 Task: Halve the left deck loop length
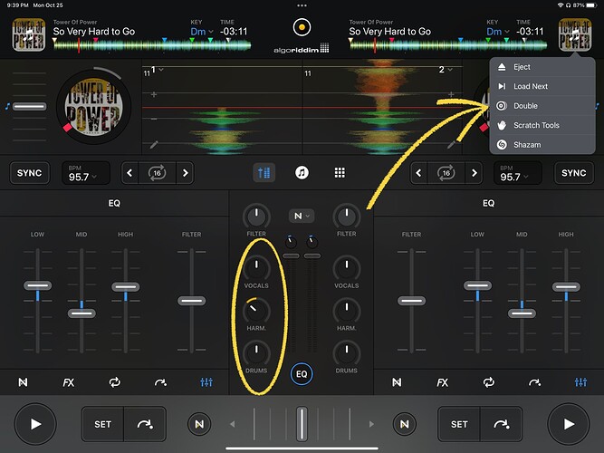(x=129, y=173)
